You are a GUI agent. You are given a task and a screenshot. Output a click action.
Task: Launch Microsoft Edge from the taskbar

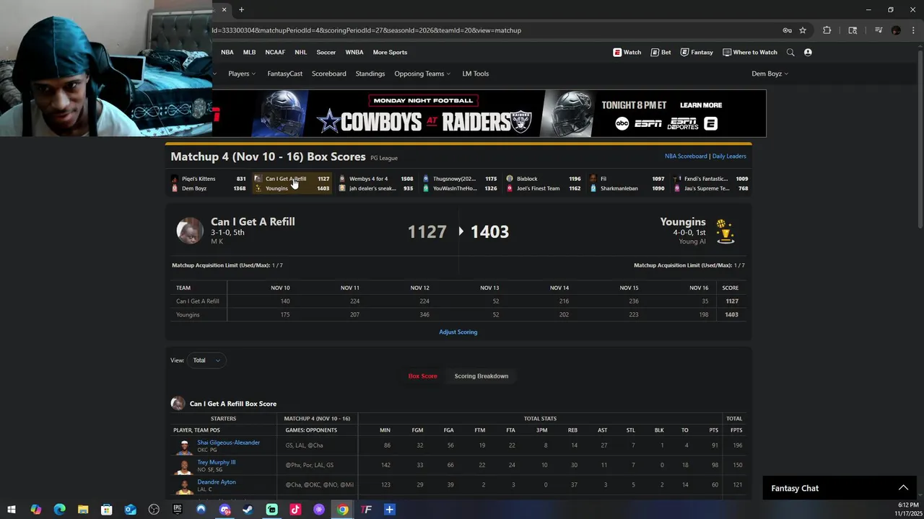click(59, 510)
